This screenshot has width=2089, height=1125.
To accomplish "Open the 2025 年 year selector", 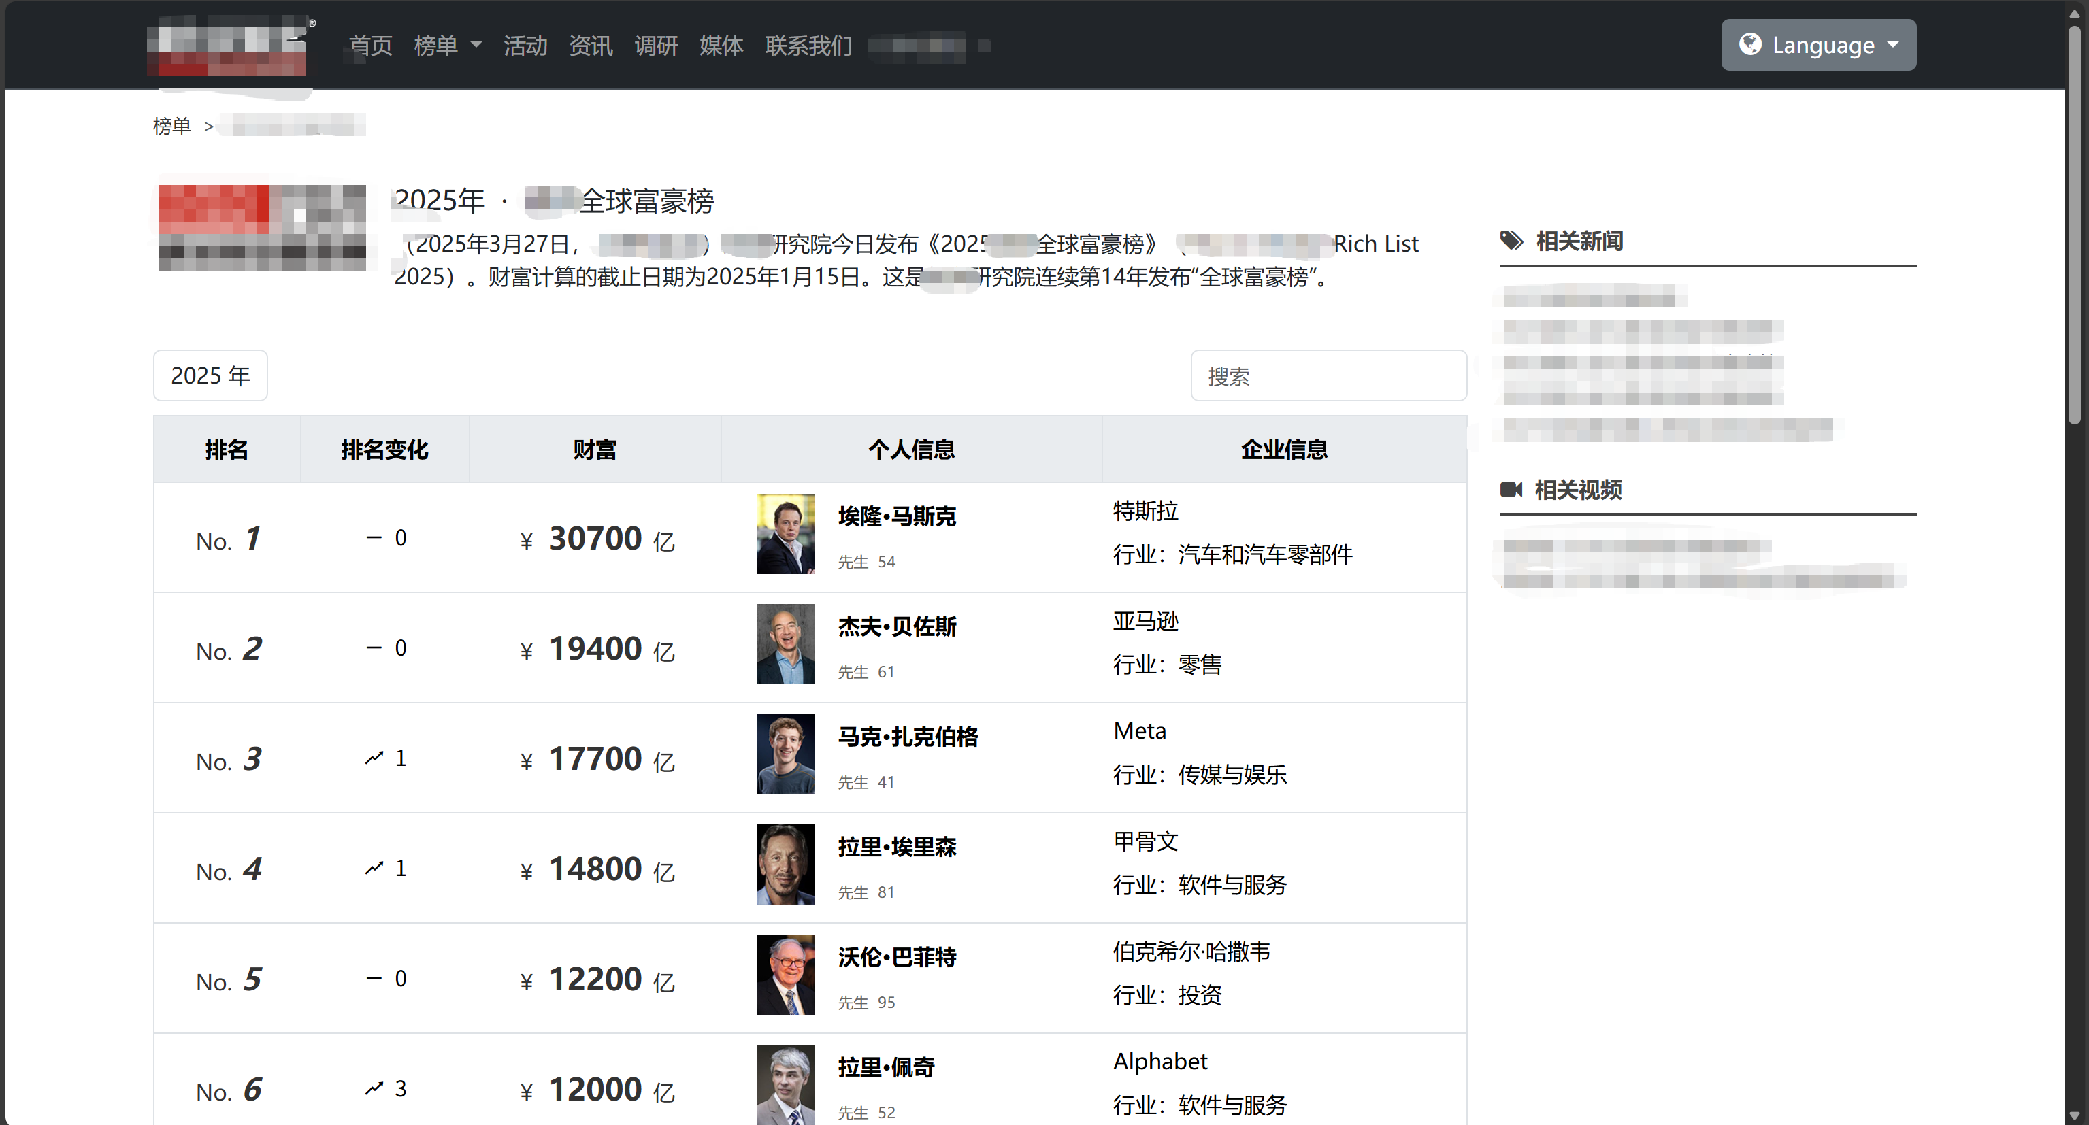I will coord(210,375).
